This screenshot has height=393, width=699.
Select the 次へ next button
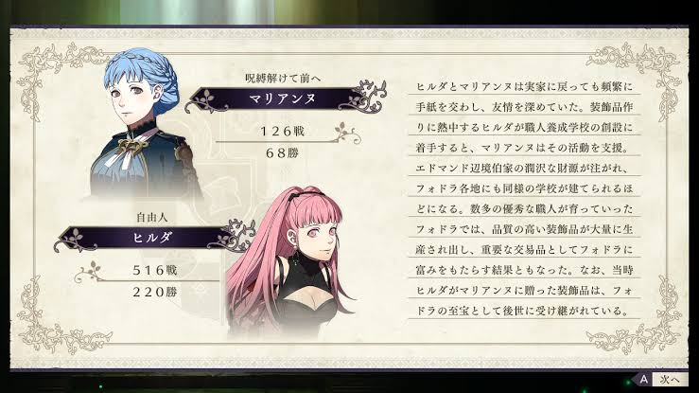tap(670, 380)
